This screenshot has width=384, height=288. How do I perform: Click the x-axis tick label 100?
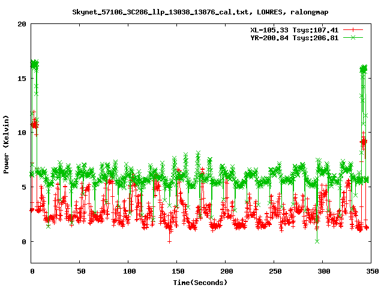coord(130,271)
